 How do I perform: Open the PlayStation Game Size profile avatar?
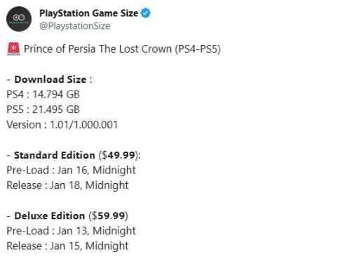click(x=19, y=19)
